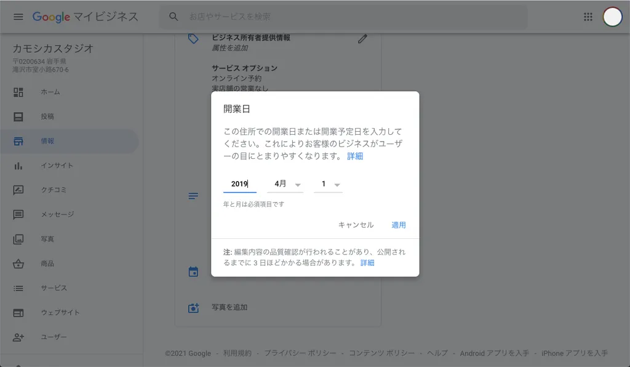
Task: Select 情報 in the sidebar
Action: (69, 141)
